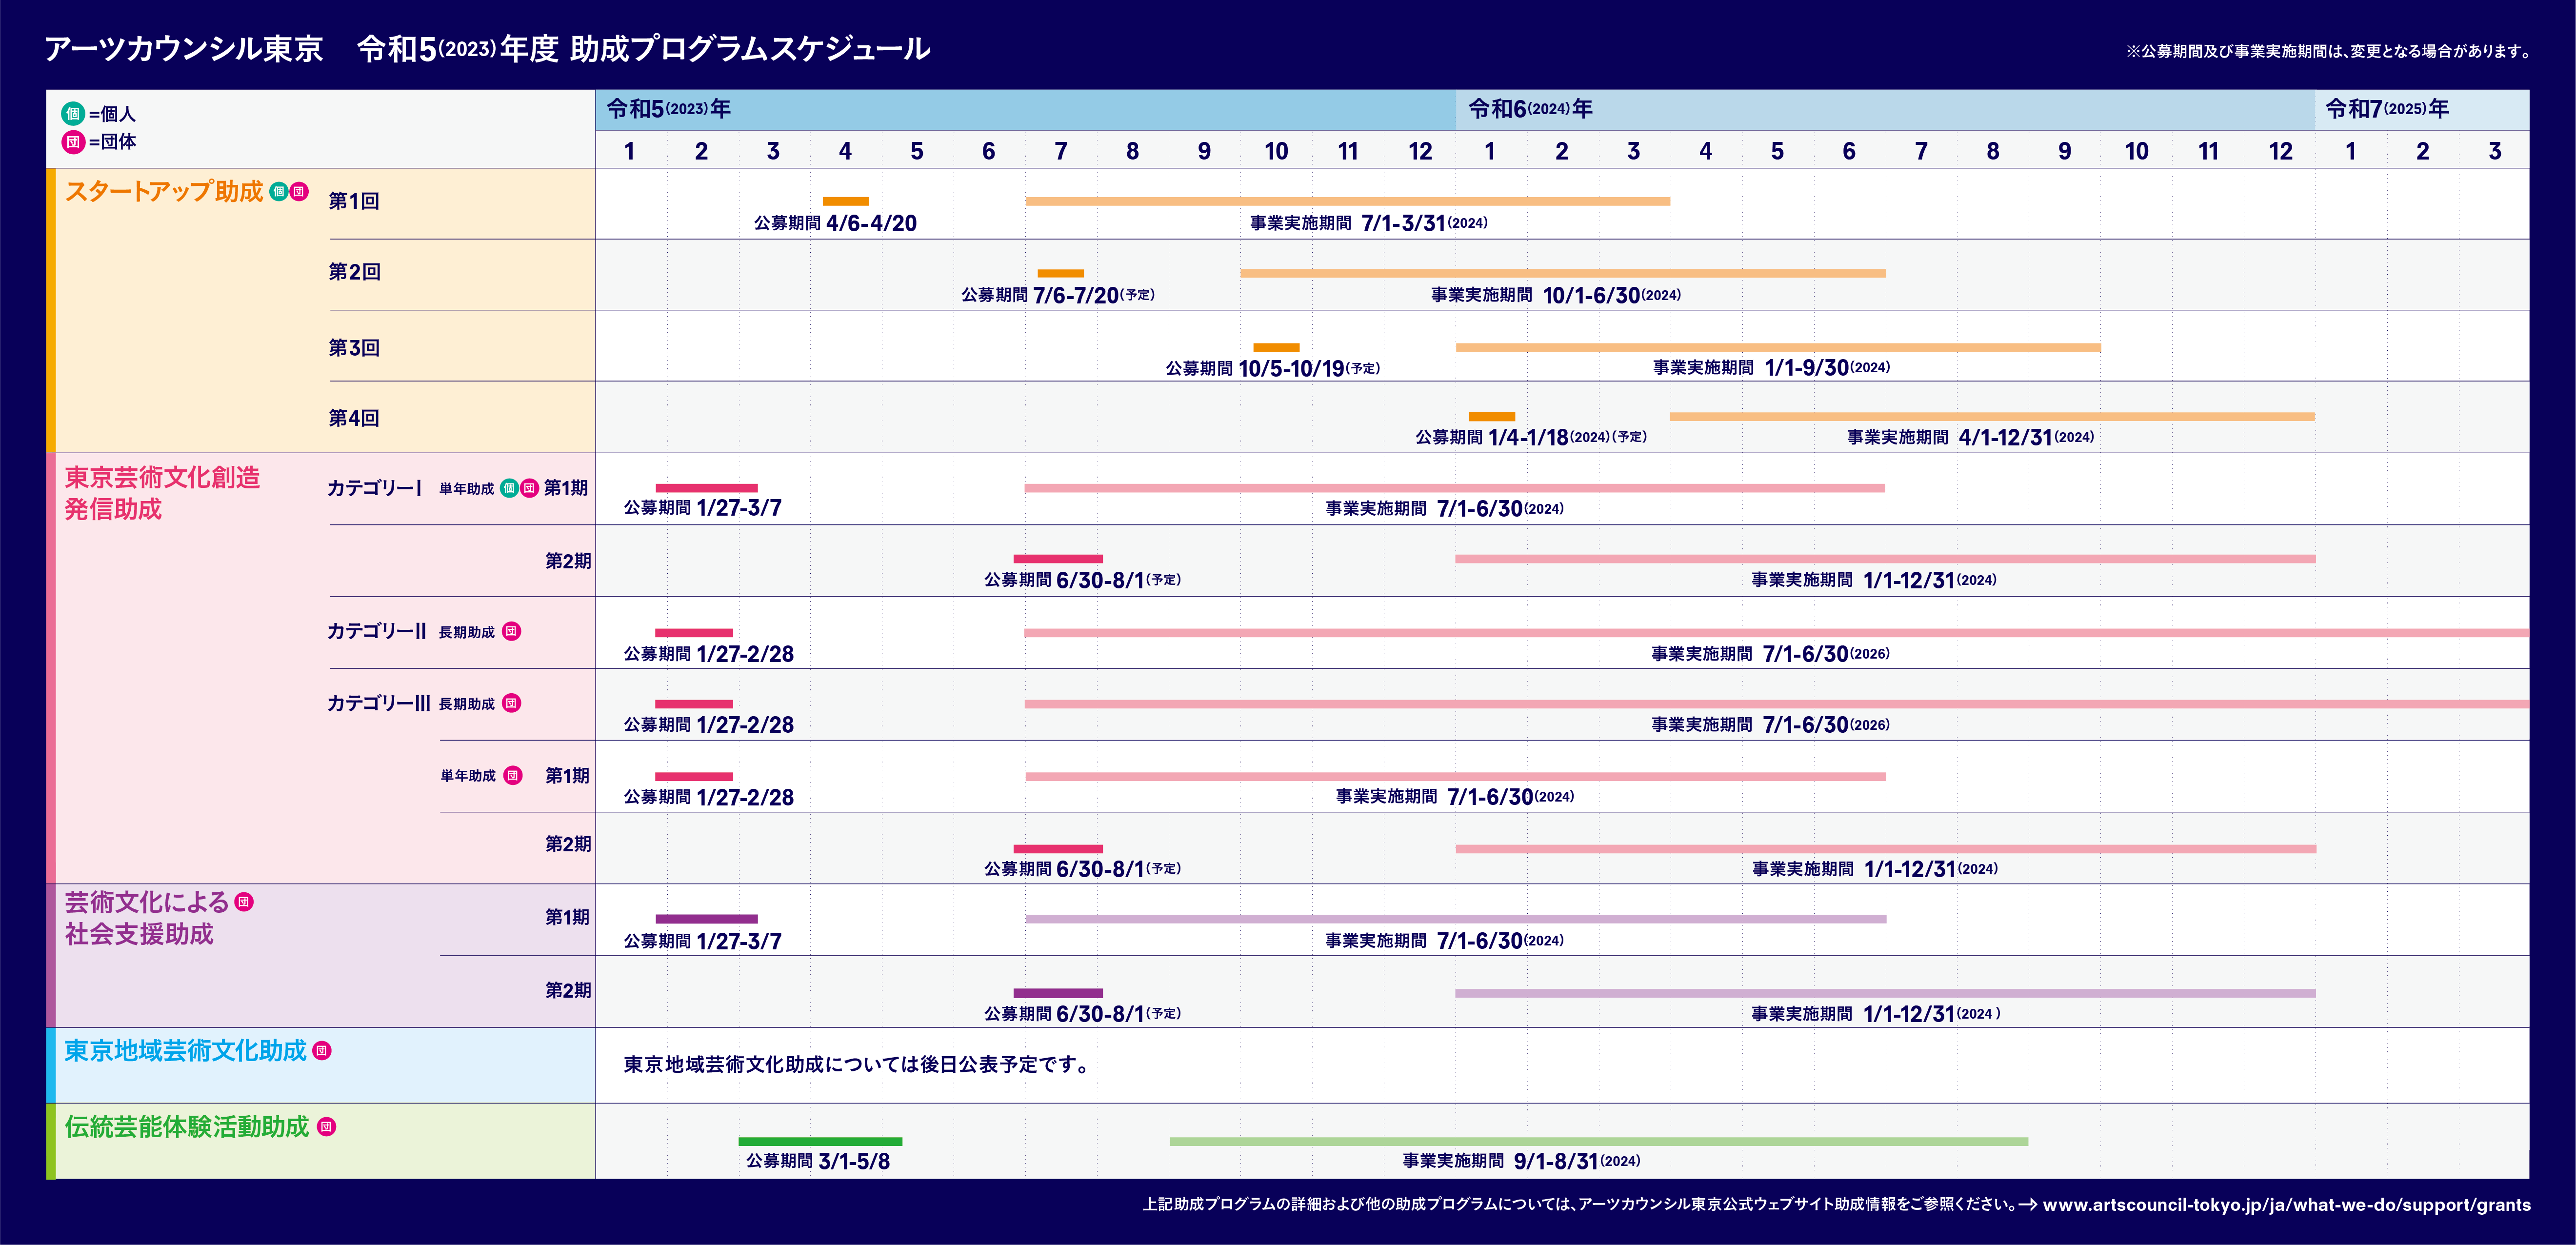The width and height of the screenshot is (2576, 1245).
Task: Click the green 個 icon in the legend
Action: tap(73, 113)
